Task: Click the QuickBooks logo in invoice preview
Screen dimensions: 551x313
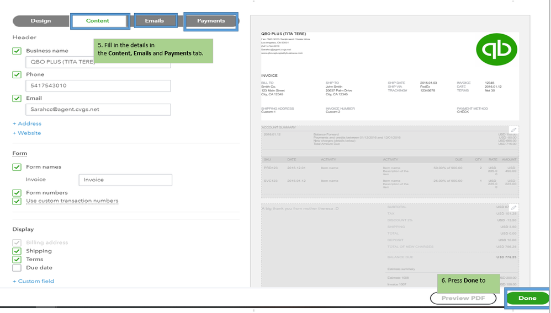Action: (x=496, y=50)
